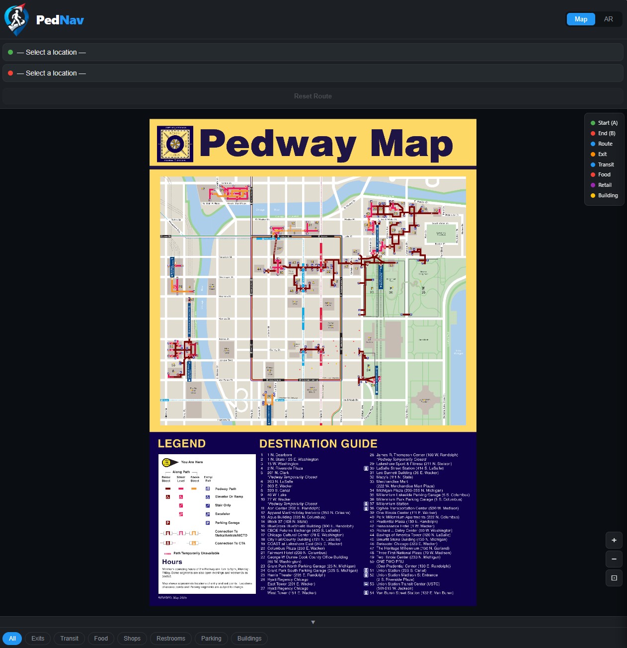The height and width of the screenshot is (648, 627).
Task: Reset map view with the square icon
Action: 614,578
